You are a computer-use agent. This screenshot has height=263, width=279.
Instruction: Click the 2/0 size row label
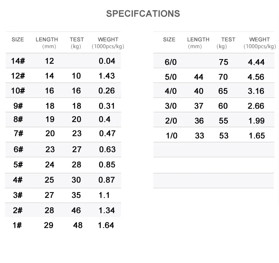coord(171,121)
